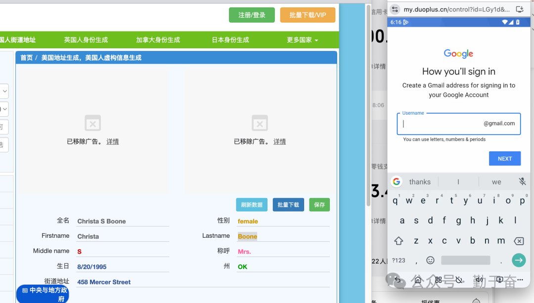Focus the Gmail Username input field
Image resolution: width=534 pixels, height=303 pixels.
pos(459,124)
